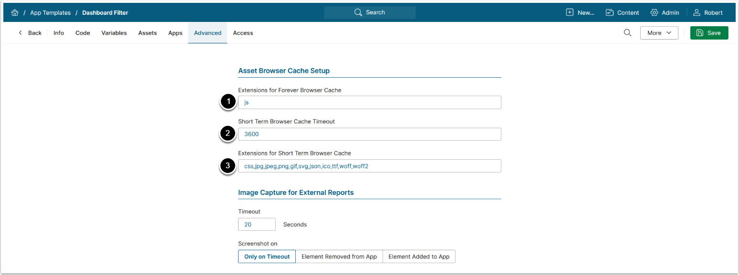Click the toolbar search magnifier icon

pyautogui.click(x=628, y=33)
